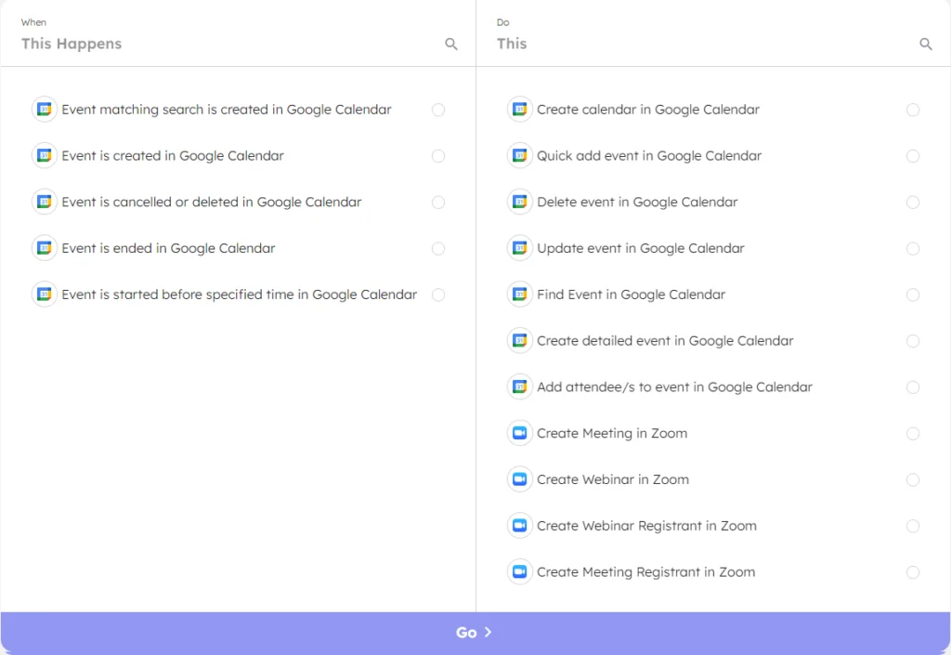Click the search icon in Do panel
951x655 pixels.
coord(926,44)
